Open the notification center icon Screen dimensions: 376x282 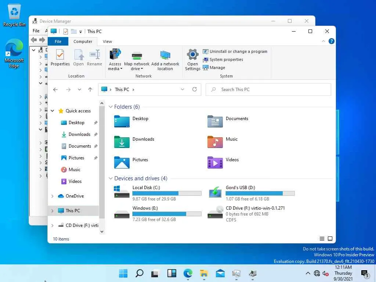[x=365, y=273]
